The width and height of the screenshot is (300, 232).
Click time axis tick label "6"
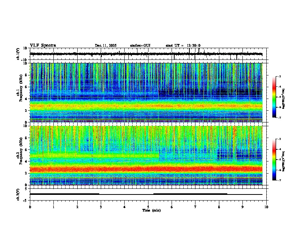pos(172,207)
